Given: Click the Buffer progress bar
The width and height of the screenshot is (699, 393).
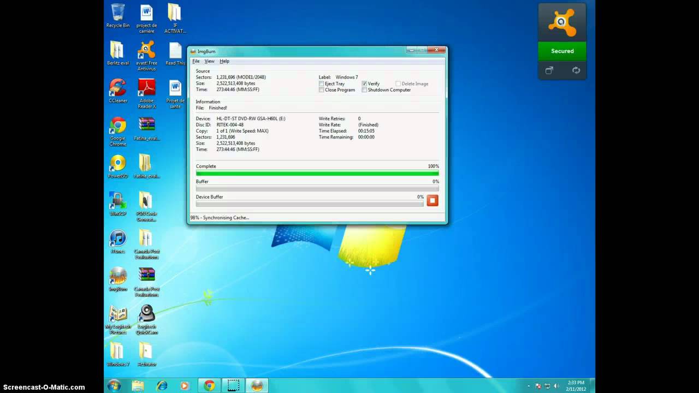Looking at the screenshot, I should pos(317,189).
